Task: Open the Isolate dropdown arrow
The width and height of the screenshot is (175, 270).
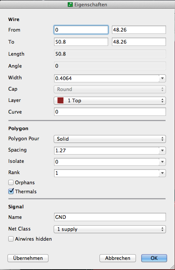Action: click(162, 162)
